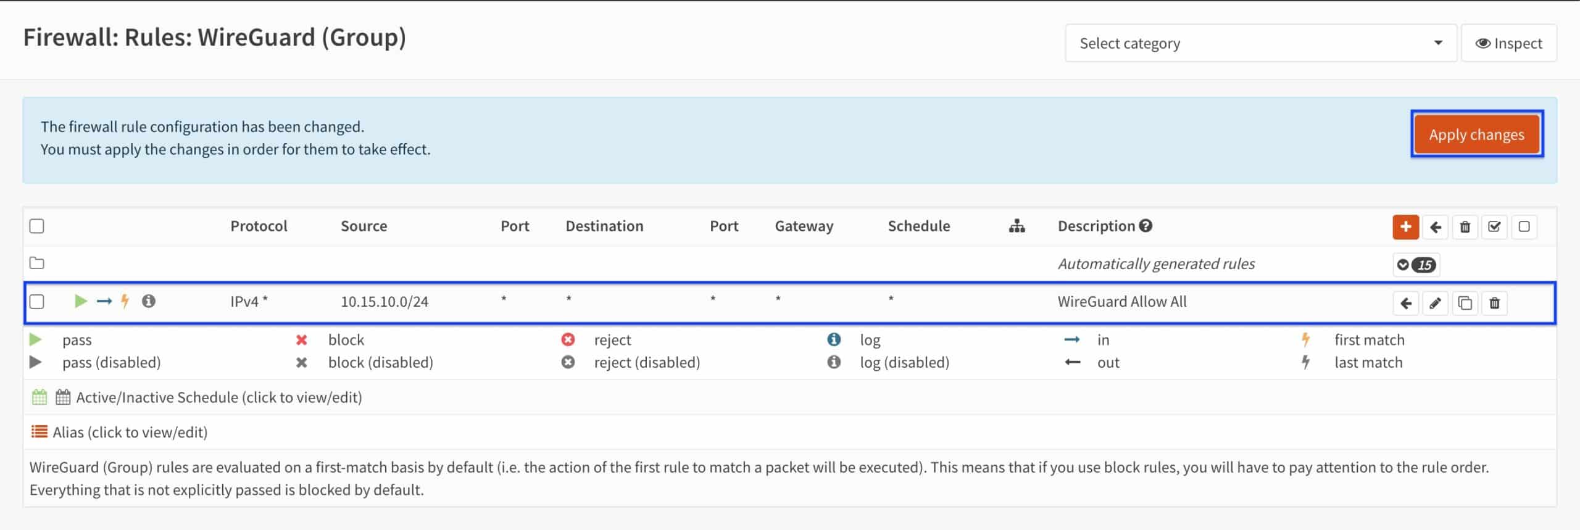Click the in-direction arrow on WireGuard rule
Viewport: 1580px width, 530px height.
coord(104,301)
